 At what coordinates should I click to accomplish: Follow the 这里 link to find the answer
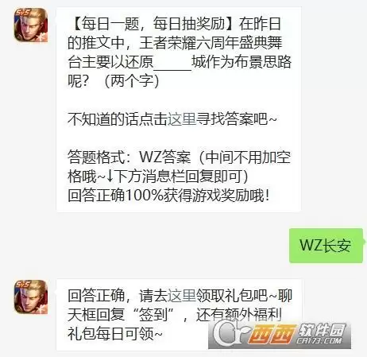[x=182, y=119]
